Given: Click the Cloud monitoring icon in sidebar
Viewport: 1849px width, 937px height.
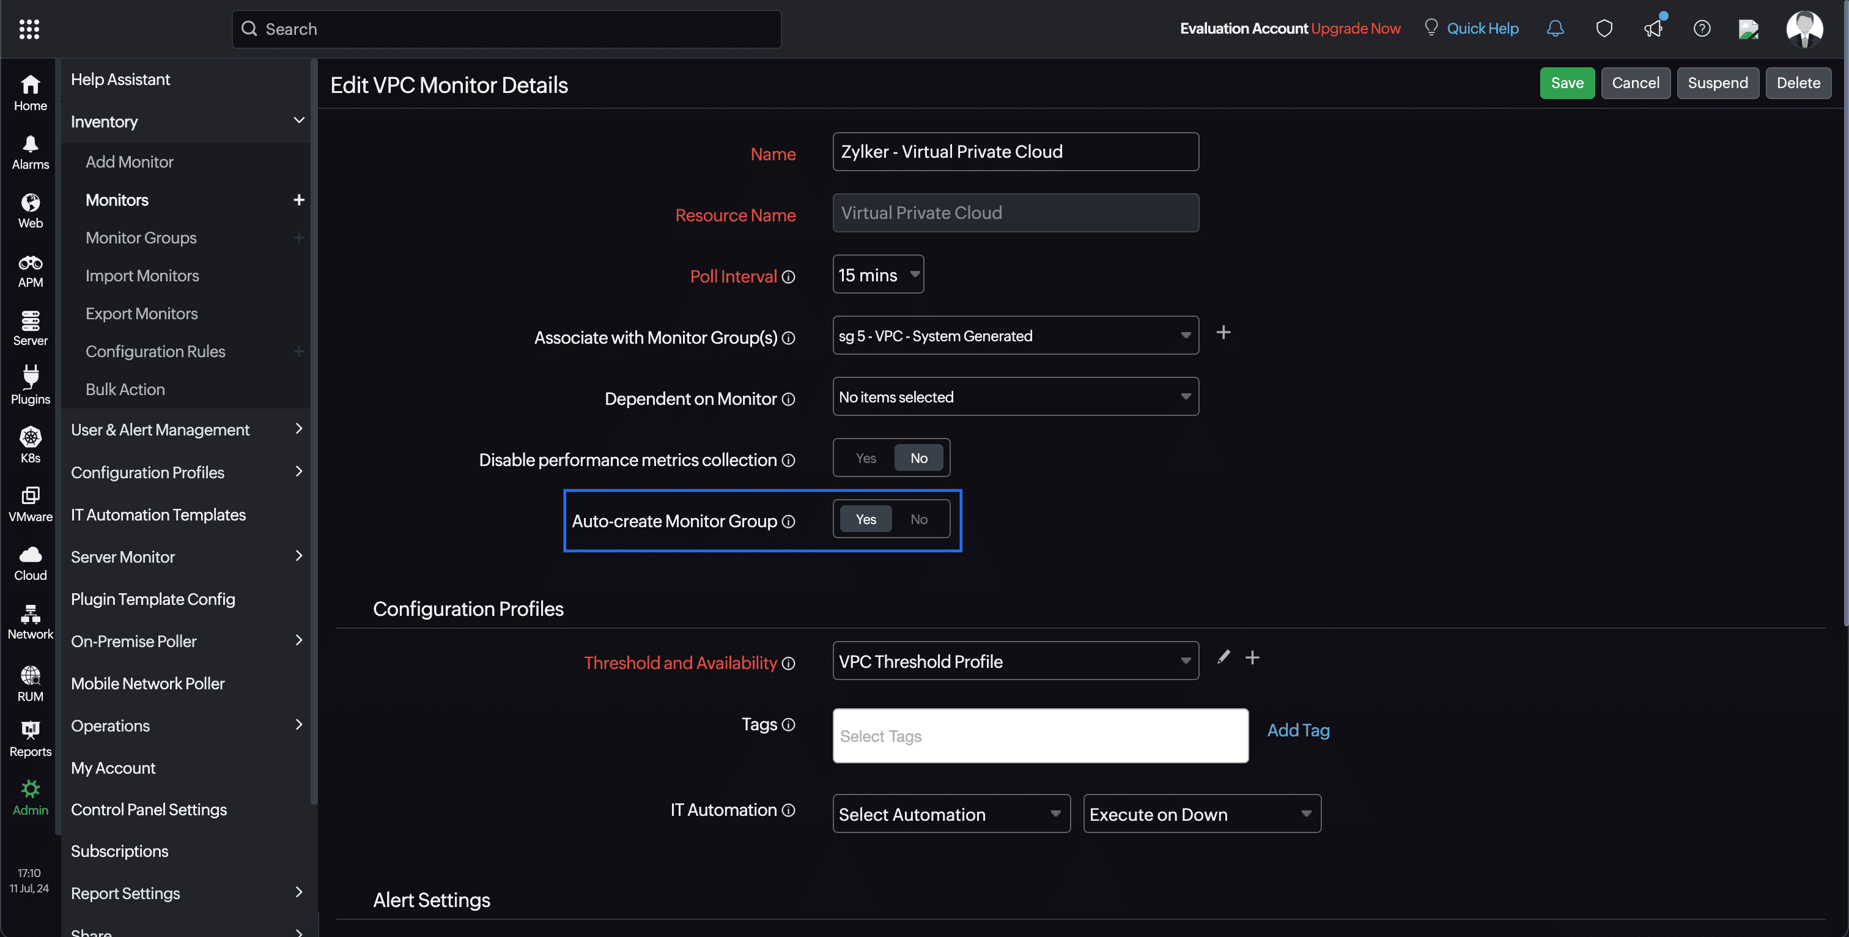Looking at the screenshot, I should click(x=29, y=561).
